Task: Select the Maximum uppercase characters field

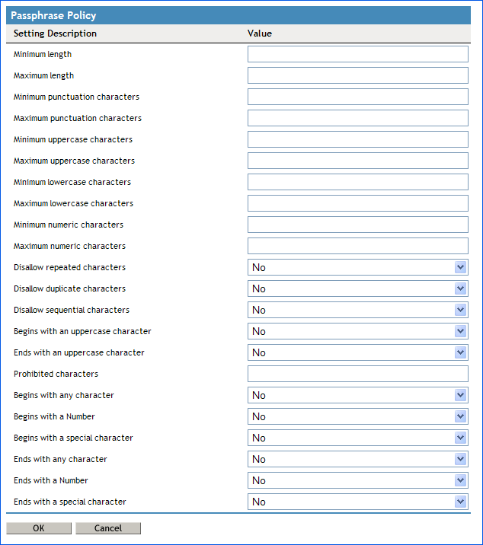Action: (x=357, y=161)
